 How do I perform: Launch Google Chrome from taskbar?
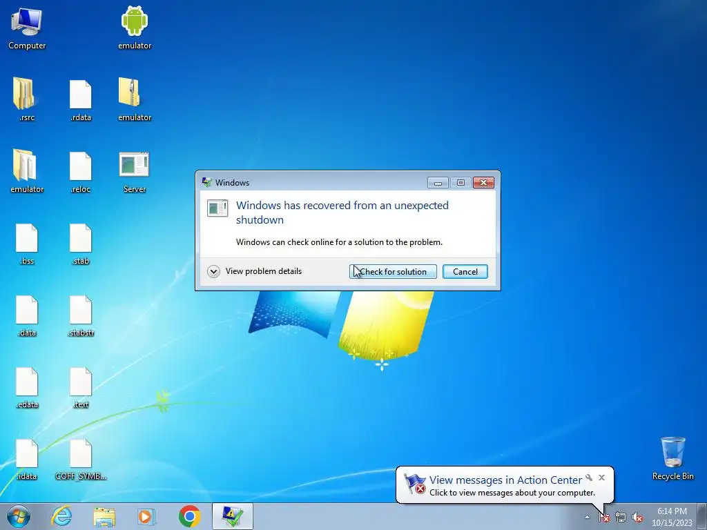189,516
